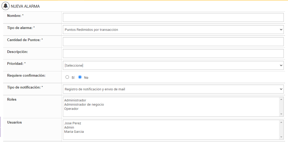Select user Jose Perez
The width and height of the screenshot is (288, 142).
point(73,123)
